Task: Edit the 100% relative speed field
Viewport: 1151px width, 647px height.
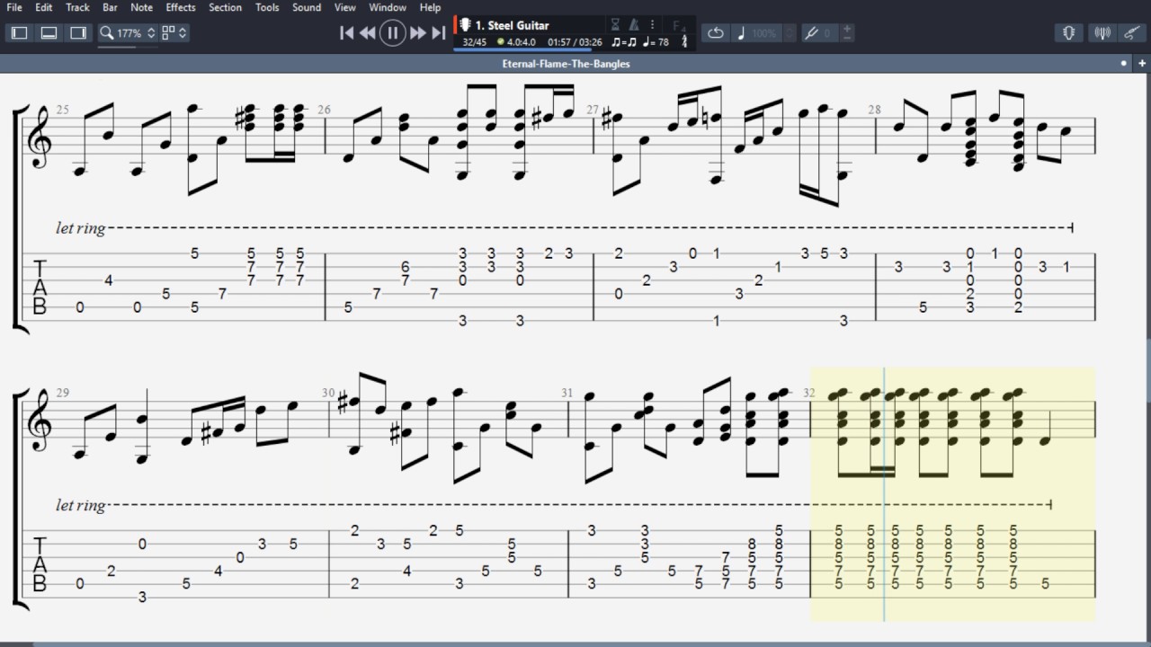Action: (764, 33)
